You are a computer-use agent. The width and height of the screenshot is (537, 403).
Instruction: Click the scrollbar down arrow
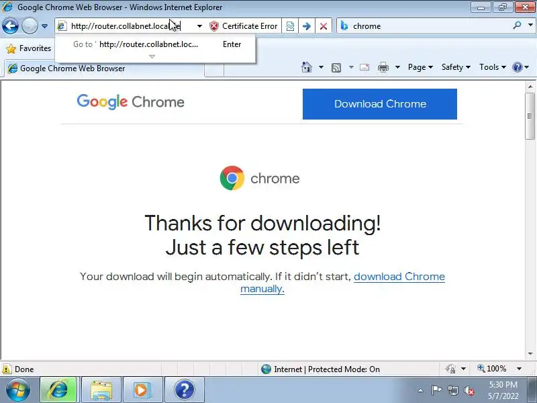(530, 354)
